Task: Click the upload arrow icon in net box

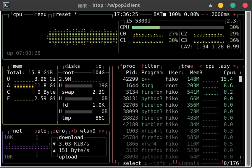Action: click(54, 150)
